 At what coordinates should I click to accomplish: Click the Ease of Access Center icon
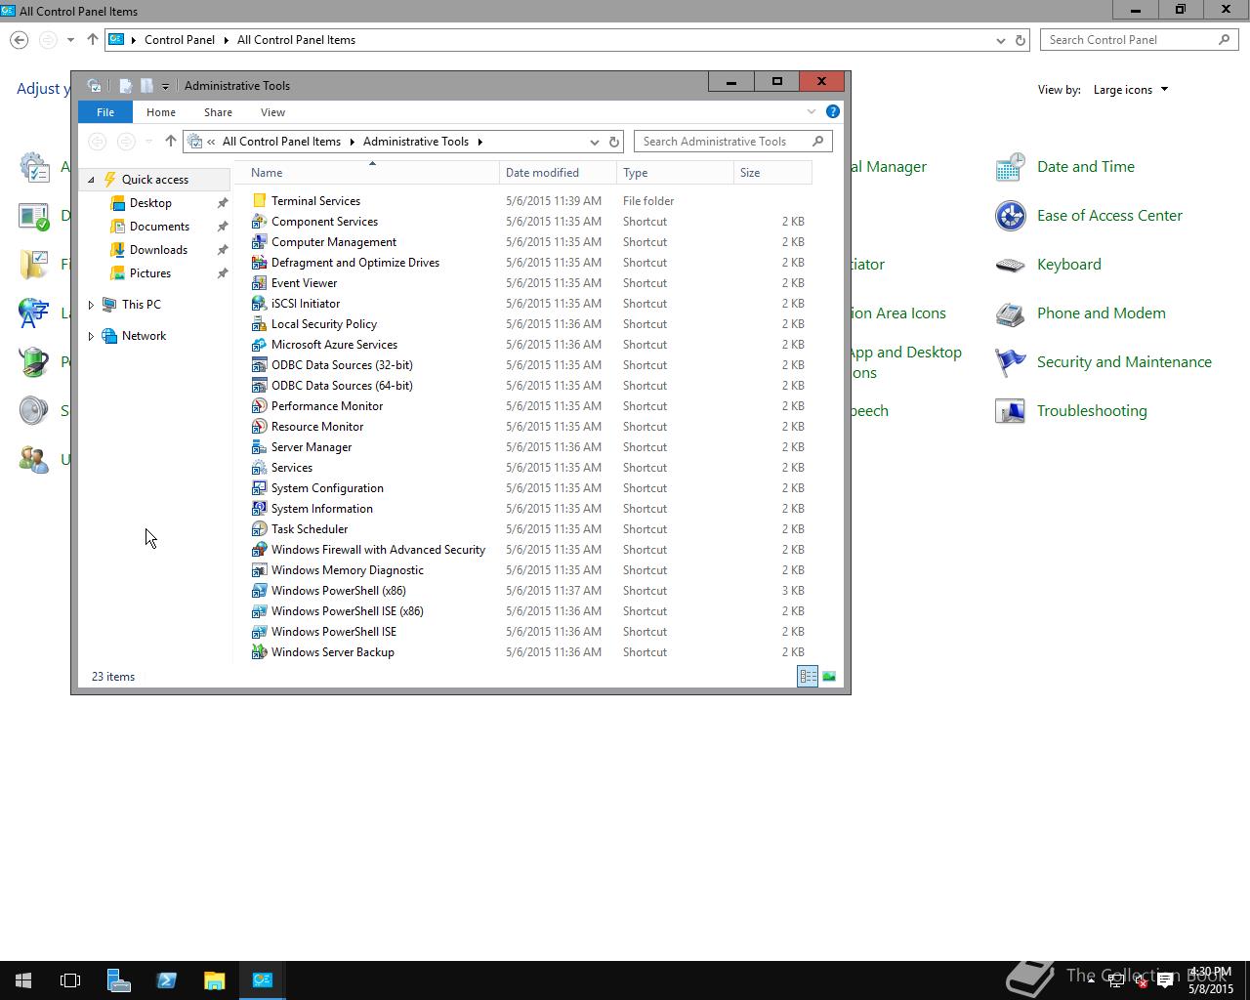1010,216
